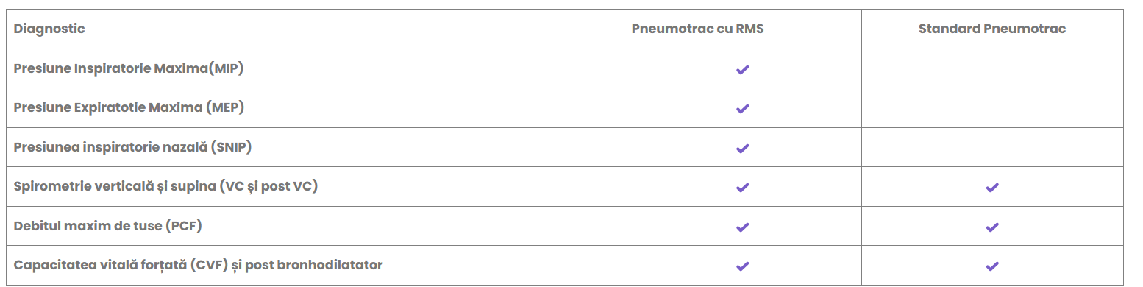Click Spirometrie verticală și supina row label
1143x287 pixels.
coord(165,186)
